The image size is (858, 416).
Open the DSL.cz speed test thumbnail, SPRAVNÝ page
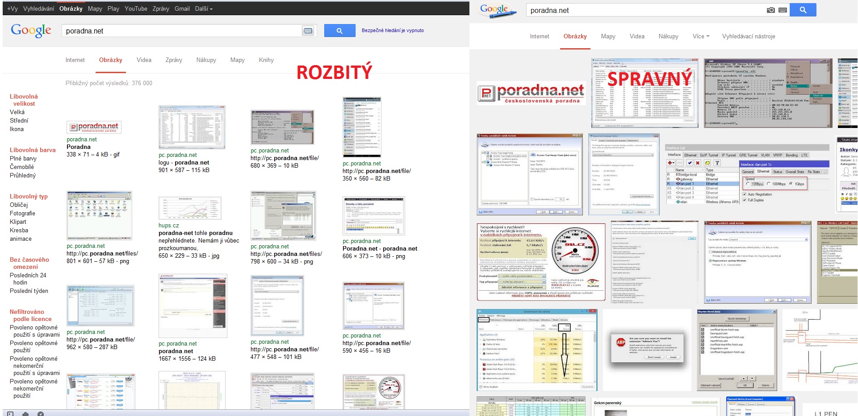(541, 262)
